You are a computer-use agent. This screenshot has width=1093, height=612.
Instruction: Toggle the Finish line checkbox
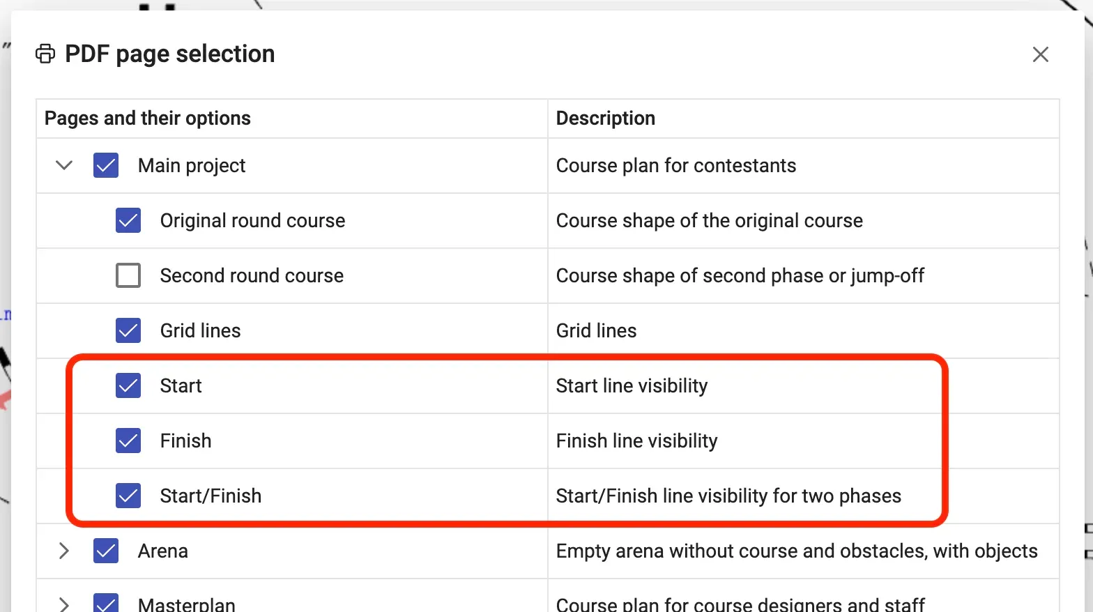tap(128, 441)
